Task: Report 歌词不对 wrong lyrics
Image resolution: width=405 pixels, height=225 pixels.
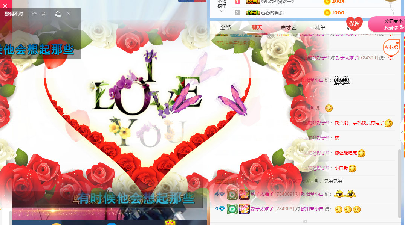Action: pyautogui.click(x=14, y=14)
